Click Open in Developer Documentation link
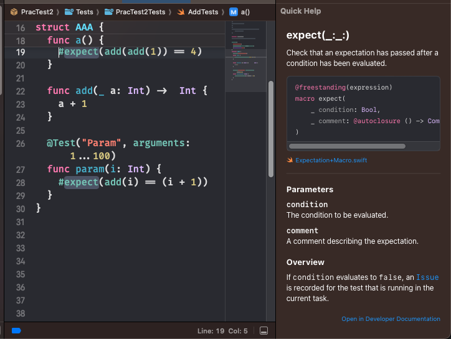 (x=391, y=319)
